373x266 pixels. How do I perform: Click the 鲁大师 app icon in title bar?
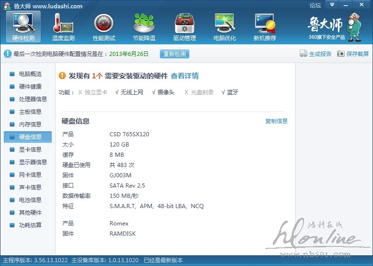pos(7,6)
